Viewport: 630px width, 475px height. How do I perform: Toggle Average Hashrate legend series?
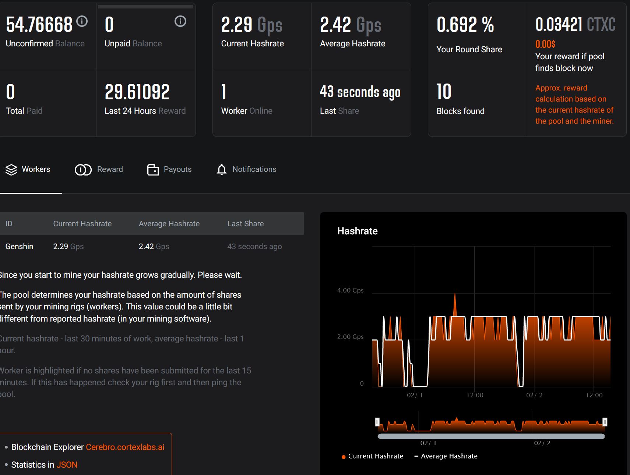pyautogui.click(x=446, y=456)
